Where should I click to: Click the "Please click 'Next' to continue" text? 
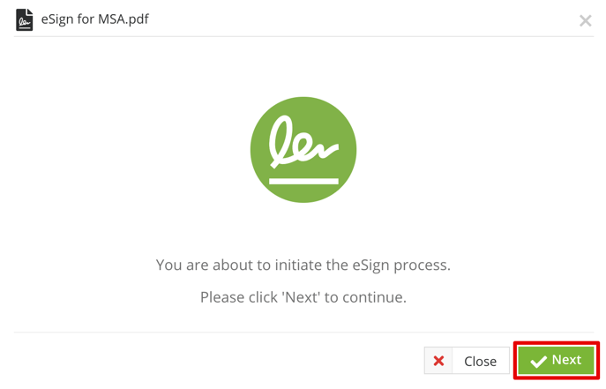(x=303, y=297)
